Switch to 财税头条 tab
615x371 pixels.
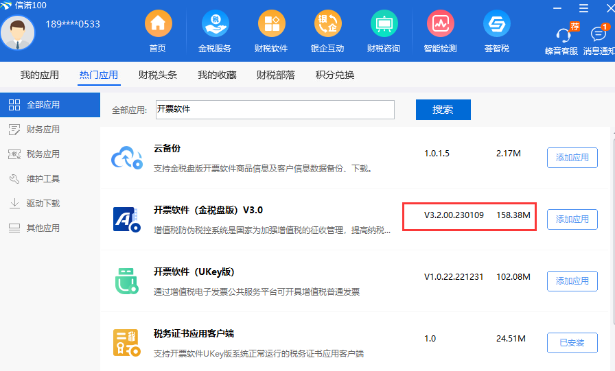[158, 75]
